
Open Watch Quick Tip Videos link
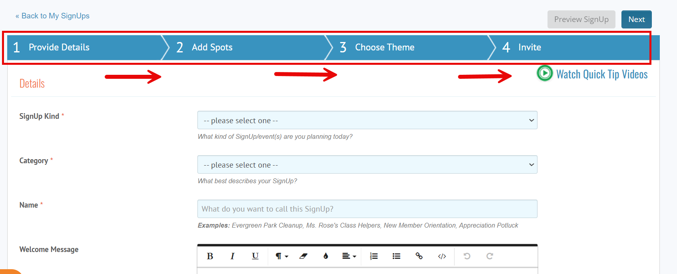(x=601, y=74)
